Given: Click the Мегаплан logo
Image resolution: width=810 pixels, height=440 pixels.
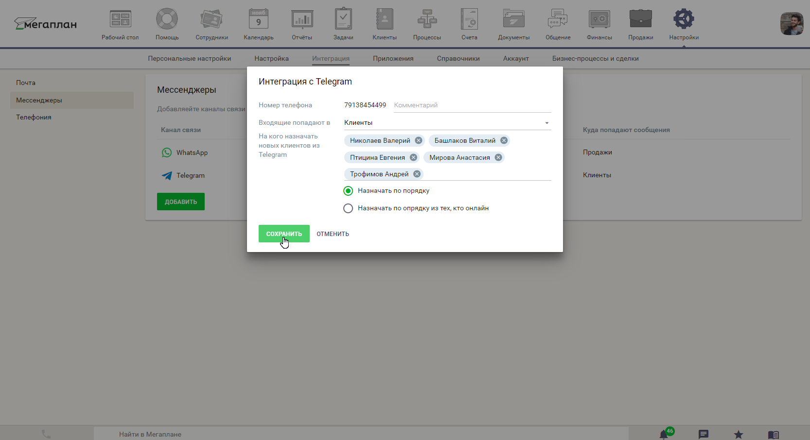Looking at the screenshot, I should pyautogui.click(x=45, y=24).
